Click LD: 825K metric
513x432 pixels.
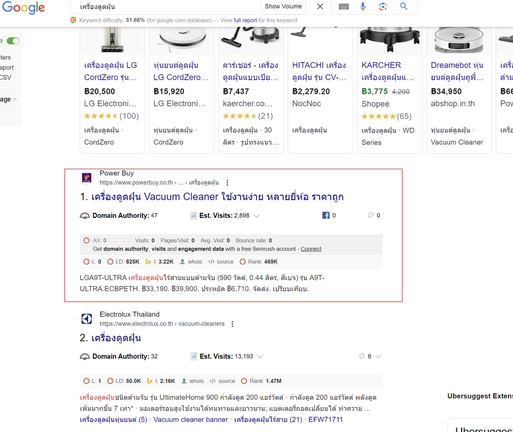pos(123,262)
